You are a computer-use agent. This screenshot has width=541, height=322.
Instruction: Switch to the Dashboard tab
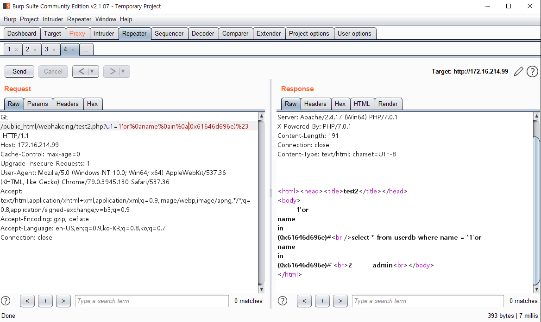22,33
